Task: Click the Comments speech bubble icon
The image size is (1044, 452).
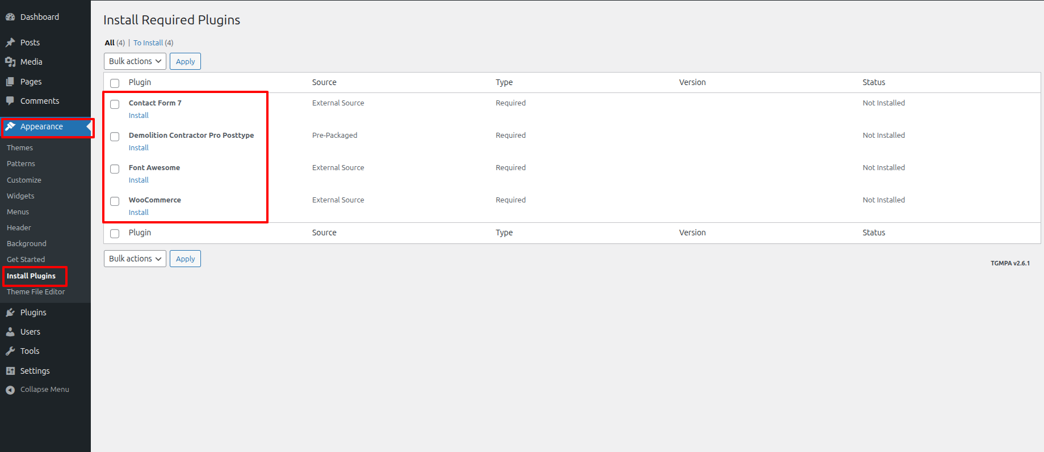Action: (x=10, y=101)
